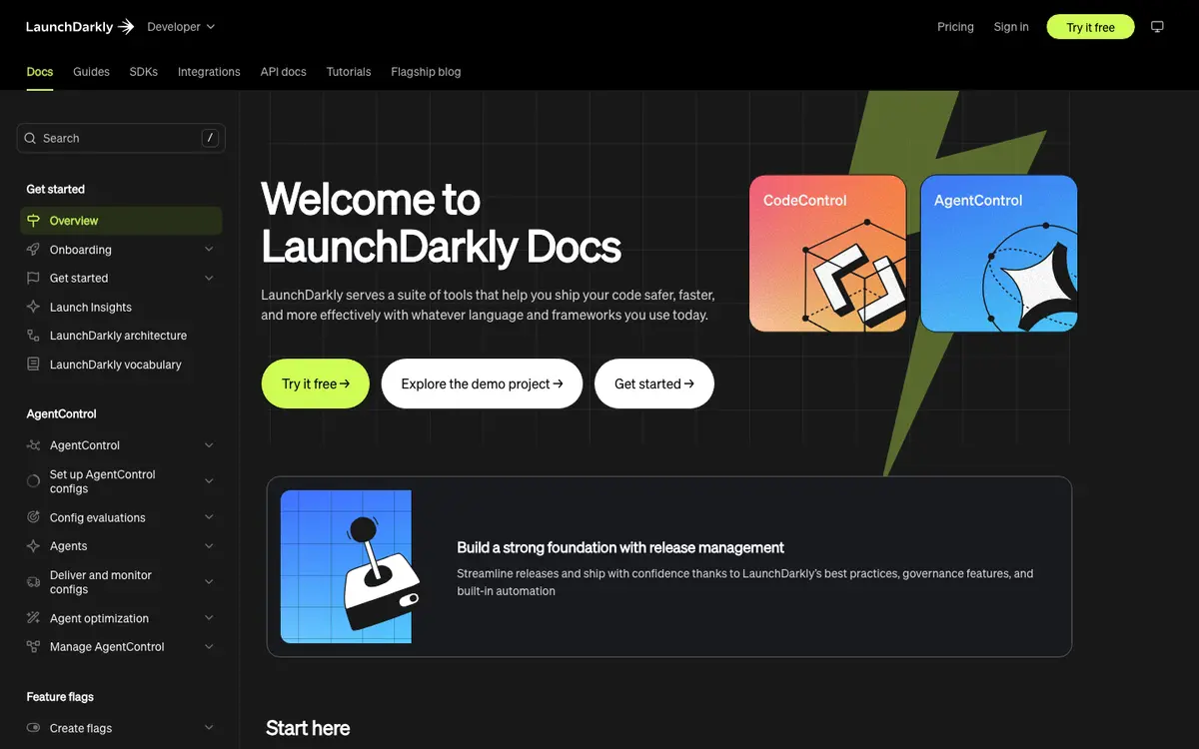Screen dimensions: 1199x749
Task: Open the API docs tab
Action: point(284,72)
